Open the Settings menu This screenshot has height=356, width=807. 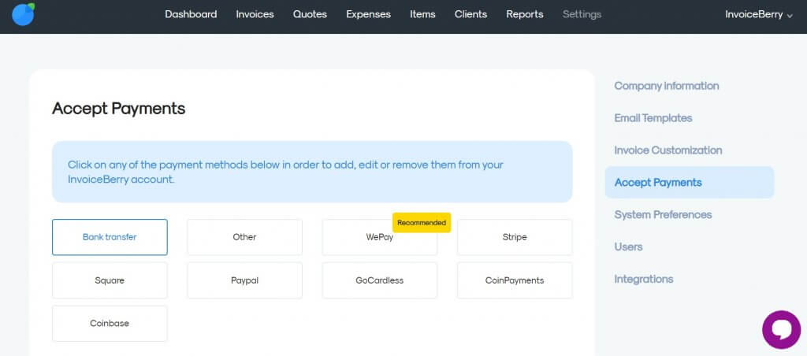(x=582, y=14)
